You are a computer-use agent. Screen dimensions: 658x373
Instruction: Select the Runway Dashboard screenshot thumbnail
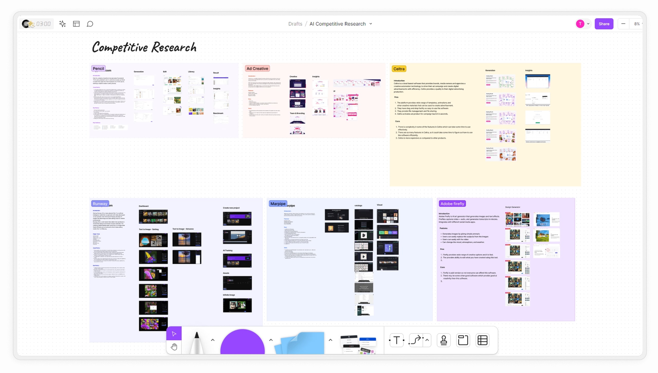pos(153,217)
